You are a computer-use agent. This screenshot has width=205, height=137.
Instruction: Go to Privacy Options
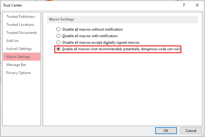[19, 73]
